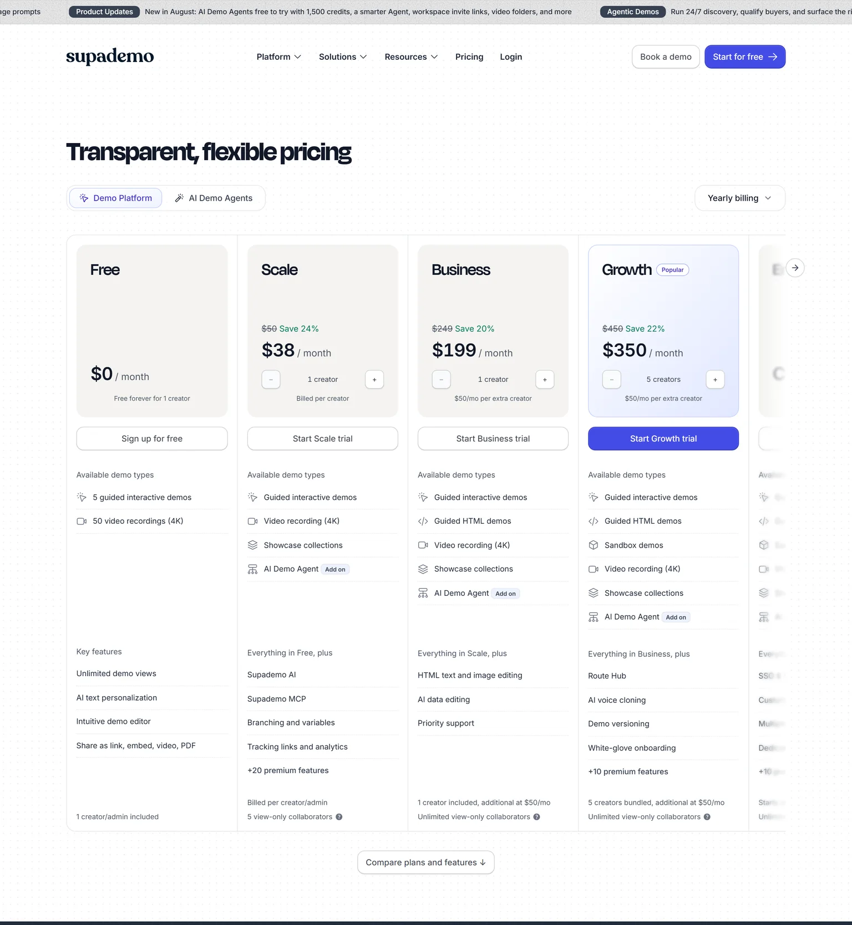Decrease creators on Scale plan

pyautogui.click(x=271, y=380)
